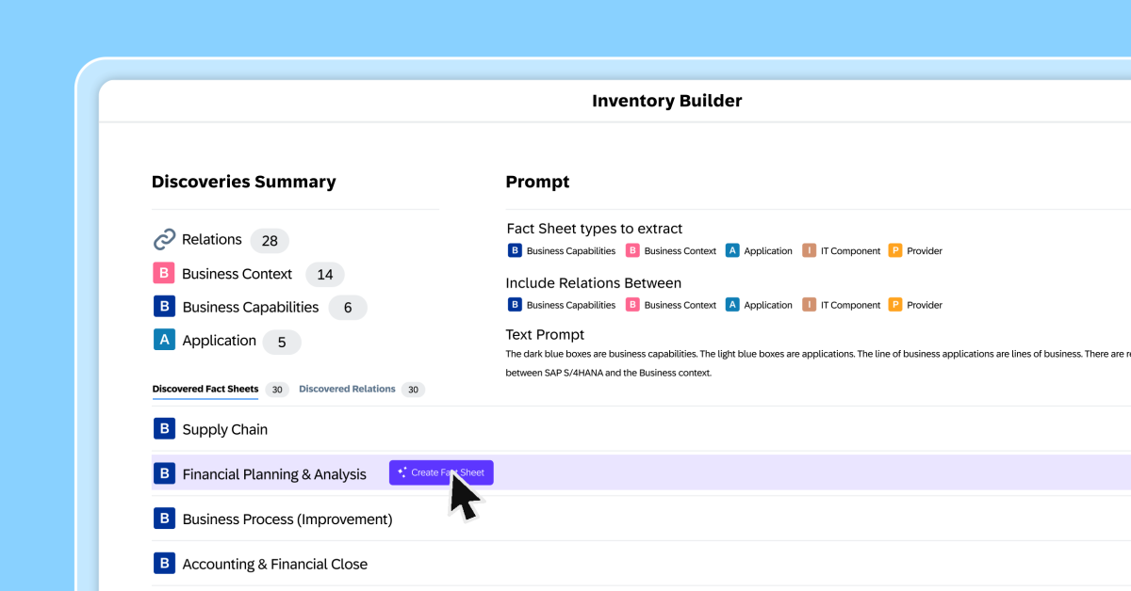
Task: Select Provider under Fact Sheet types to extract
Action: (x=915, y=251)
